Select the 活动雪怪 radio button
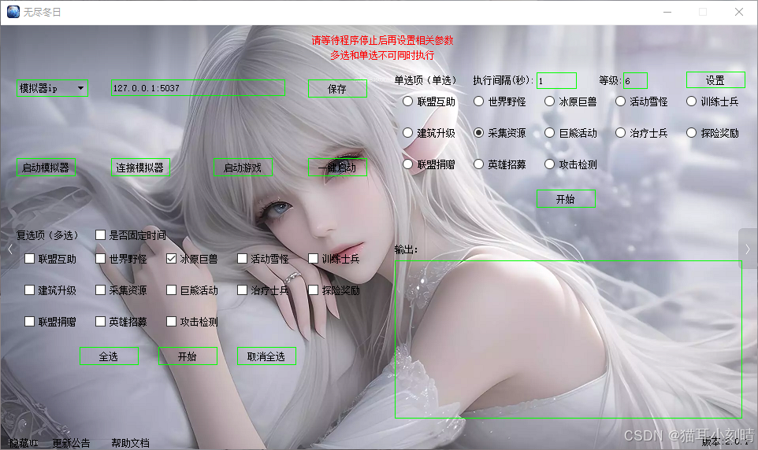Viewport: 758px width, 450px height. (x=620, y=101)
